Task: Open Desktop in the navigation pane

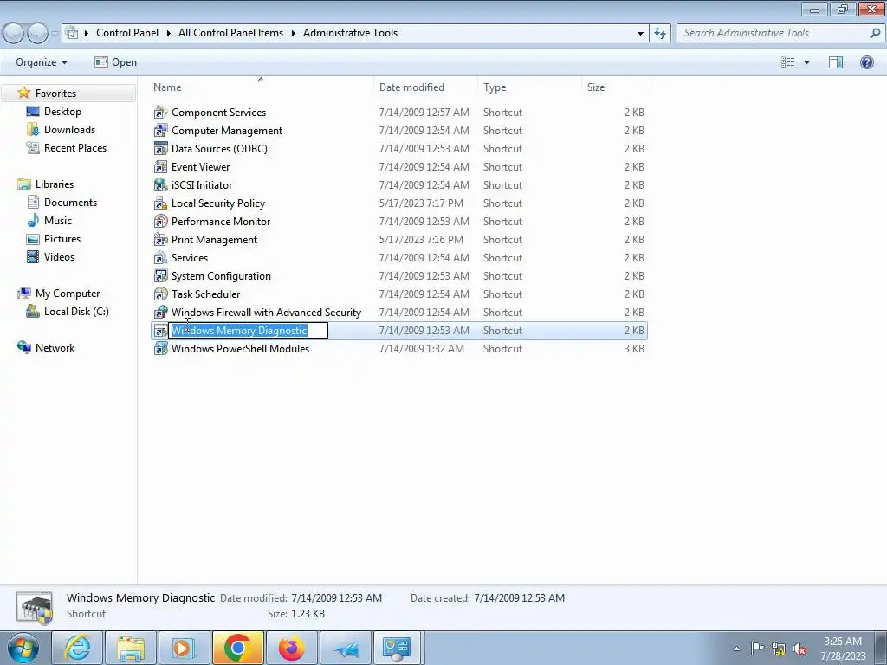Action: 62,112
